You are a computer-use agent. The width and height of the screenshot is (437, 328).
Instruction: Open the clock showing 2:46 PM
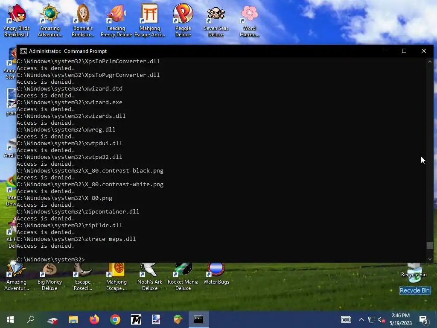tap(400, 319)
